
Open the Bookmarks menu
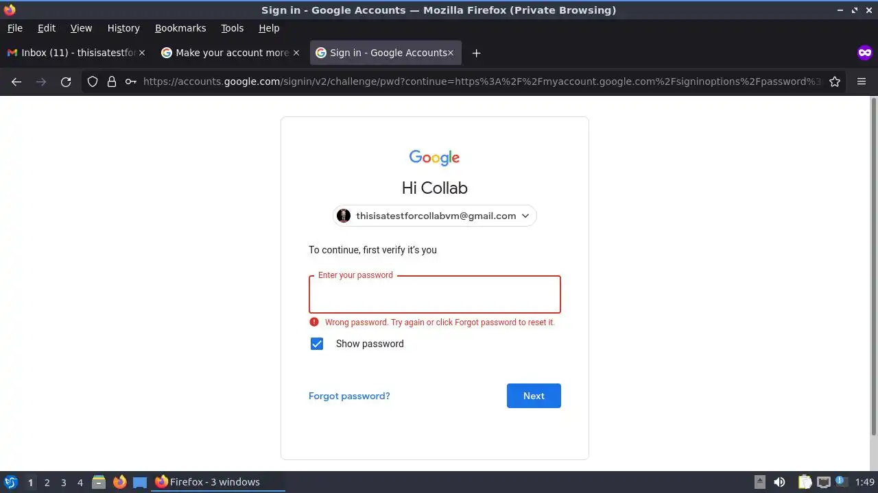coord(180,28)
